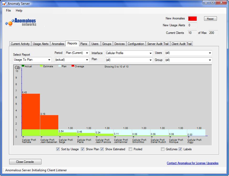
Task: Open the Group dropdown
Action: (188, 60)
